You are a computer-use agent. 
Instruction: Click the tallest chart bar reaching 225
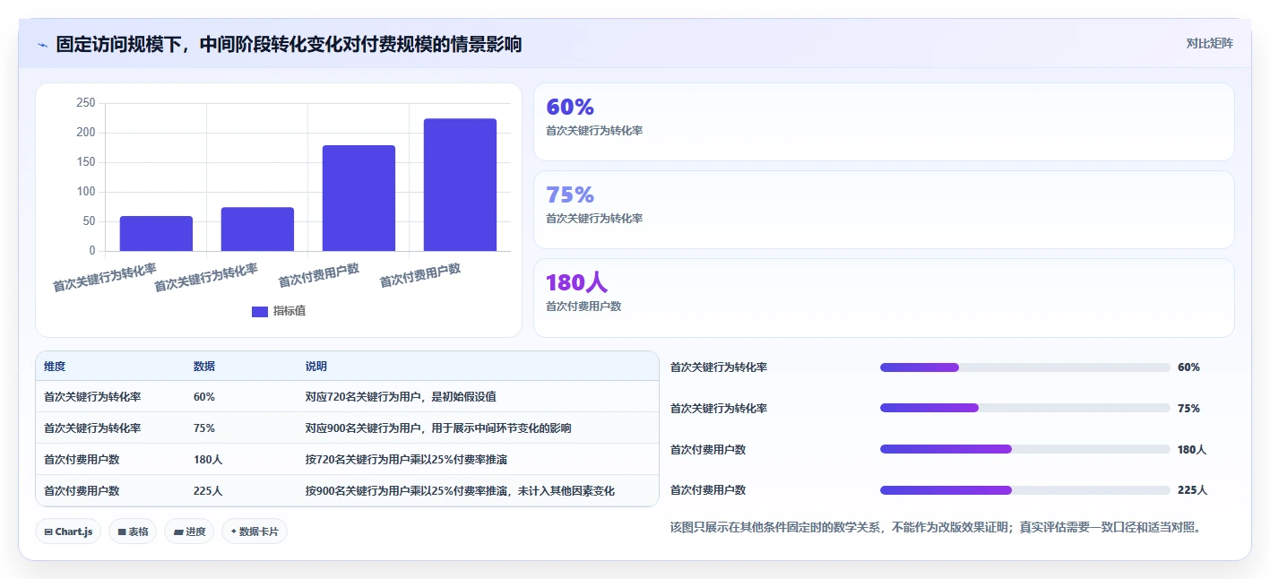(x=460, y=185)
